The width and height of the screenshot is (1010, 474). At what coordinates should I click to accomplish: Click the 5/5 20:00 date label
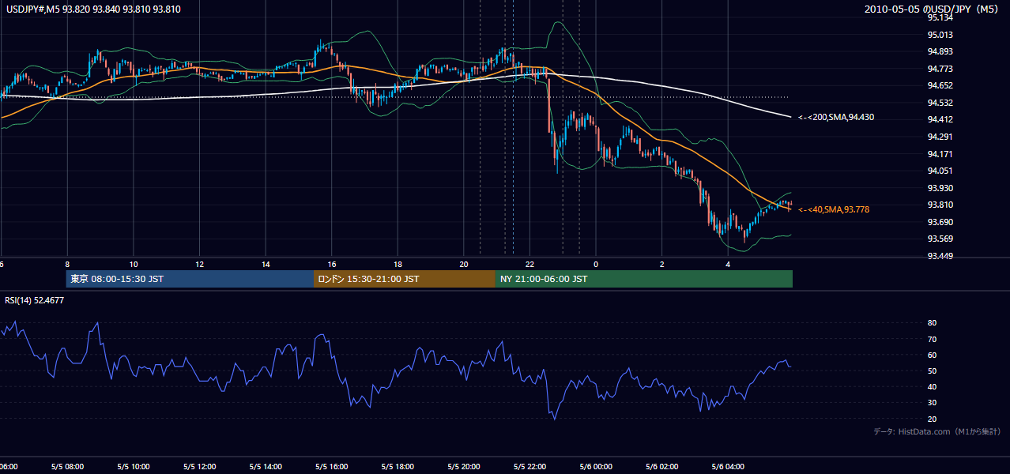click(464, 467)
